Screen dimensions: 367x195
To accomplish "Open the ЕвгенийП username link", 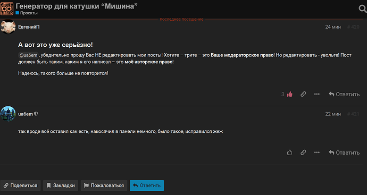I will [29, 27].
